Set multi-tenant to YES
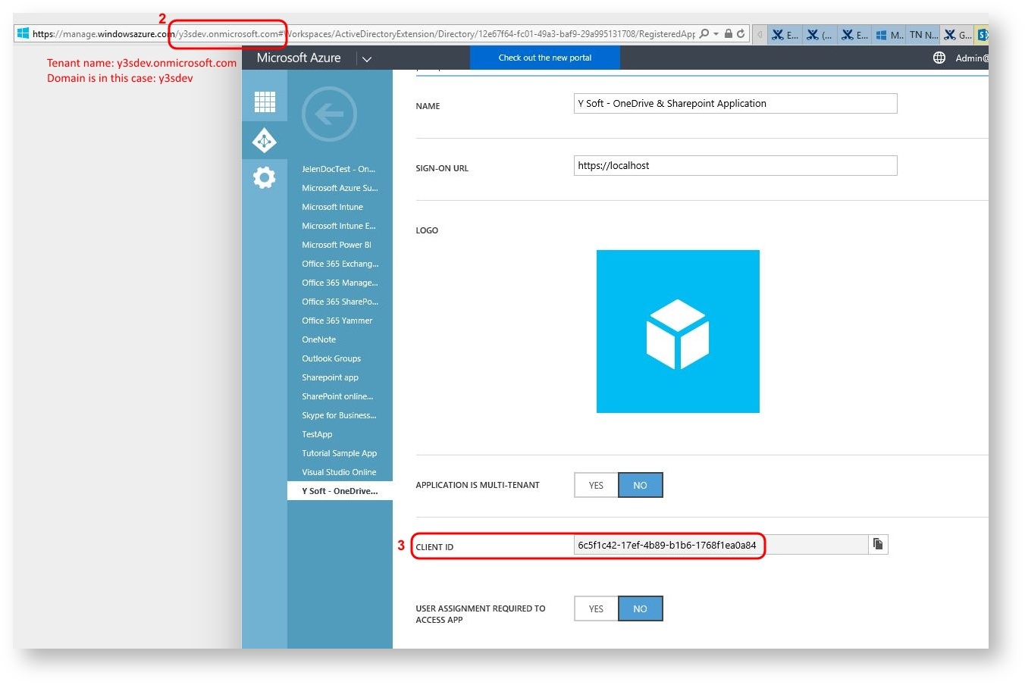Image resolution: width=1025 pixels, height=685 pixels. 596,485
